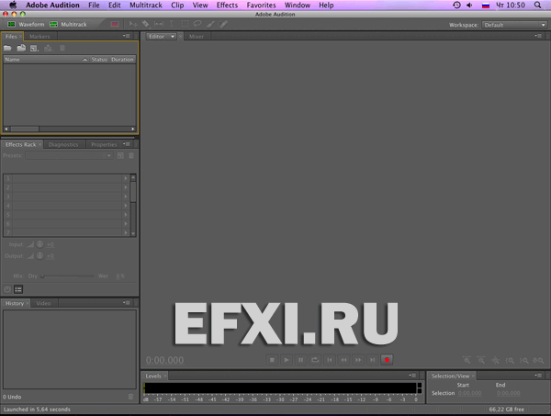Click the Spotlight search icon in menu bar
Screen dimensions: 551x416
coord(537,5)
